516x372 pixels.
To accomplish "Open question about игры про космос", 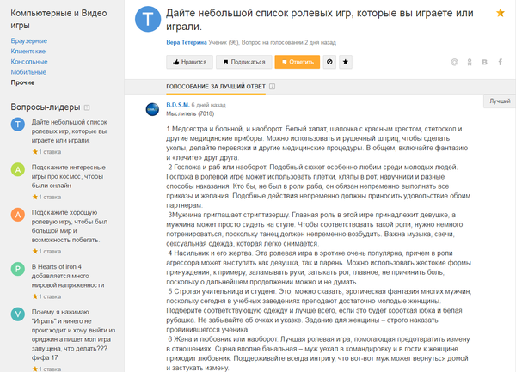I will (69, 176).
